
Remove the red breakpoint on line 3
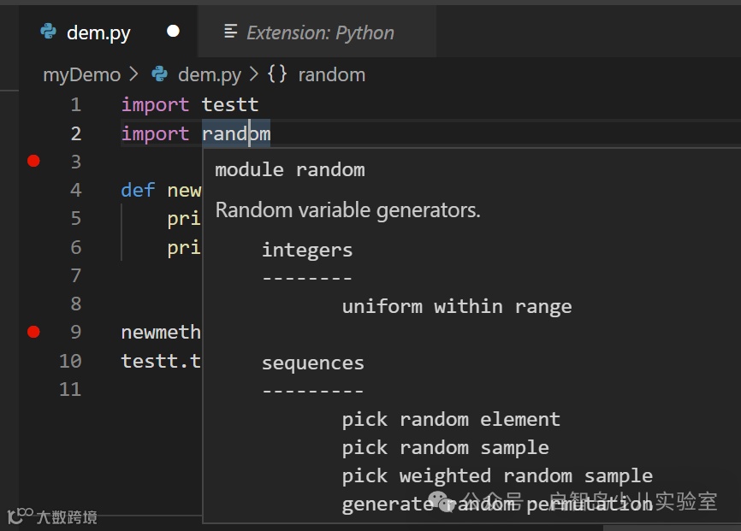coord(33,161)
